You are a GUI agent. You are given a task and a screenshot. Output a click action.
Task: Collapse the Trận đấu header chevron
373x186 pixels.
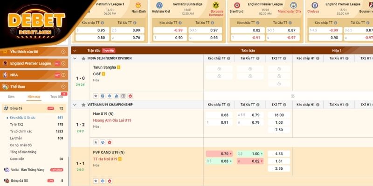coord(75,51)
